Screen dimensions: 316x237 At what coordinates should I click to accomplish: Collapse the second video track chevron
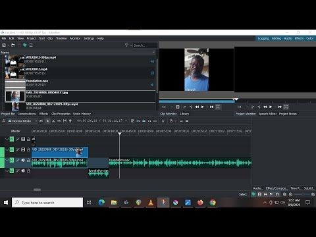(7, 149)
